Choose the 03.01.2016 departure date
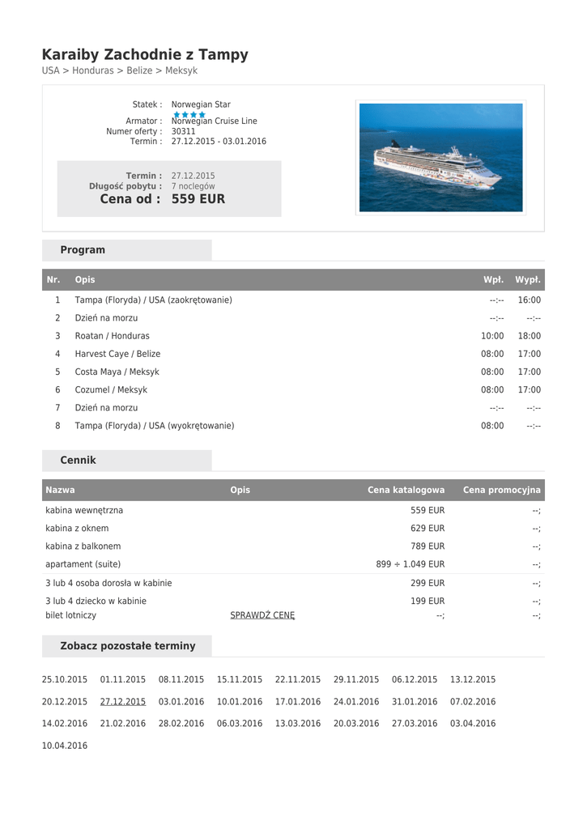 (x=181, y=702)
